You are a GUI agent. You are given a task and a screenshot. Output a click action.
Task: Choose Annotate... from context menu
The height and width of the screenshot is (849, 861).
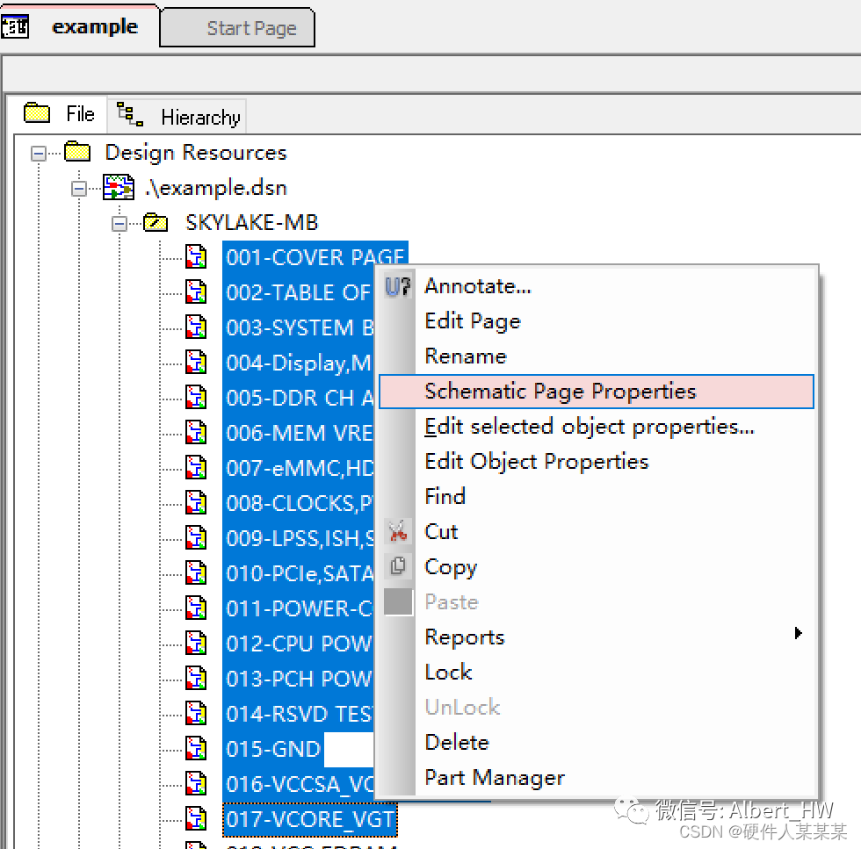[x=597, y=286]
